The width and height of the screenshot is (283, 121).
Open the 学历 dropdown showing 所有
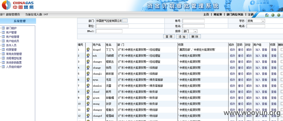[x=256, y=21]
